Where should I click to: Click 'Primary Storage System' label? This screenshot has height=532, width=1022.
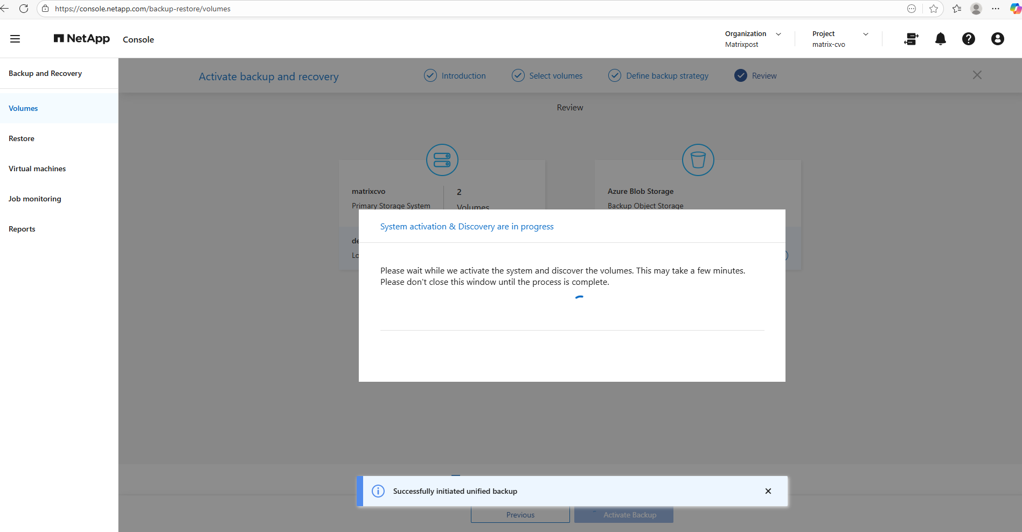pos(391,206)
